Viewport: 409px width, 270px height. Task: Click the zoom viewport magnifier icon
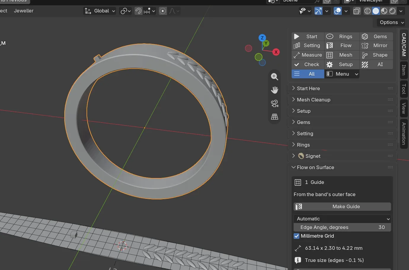[275, 77]
